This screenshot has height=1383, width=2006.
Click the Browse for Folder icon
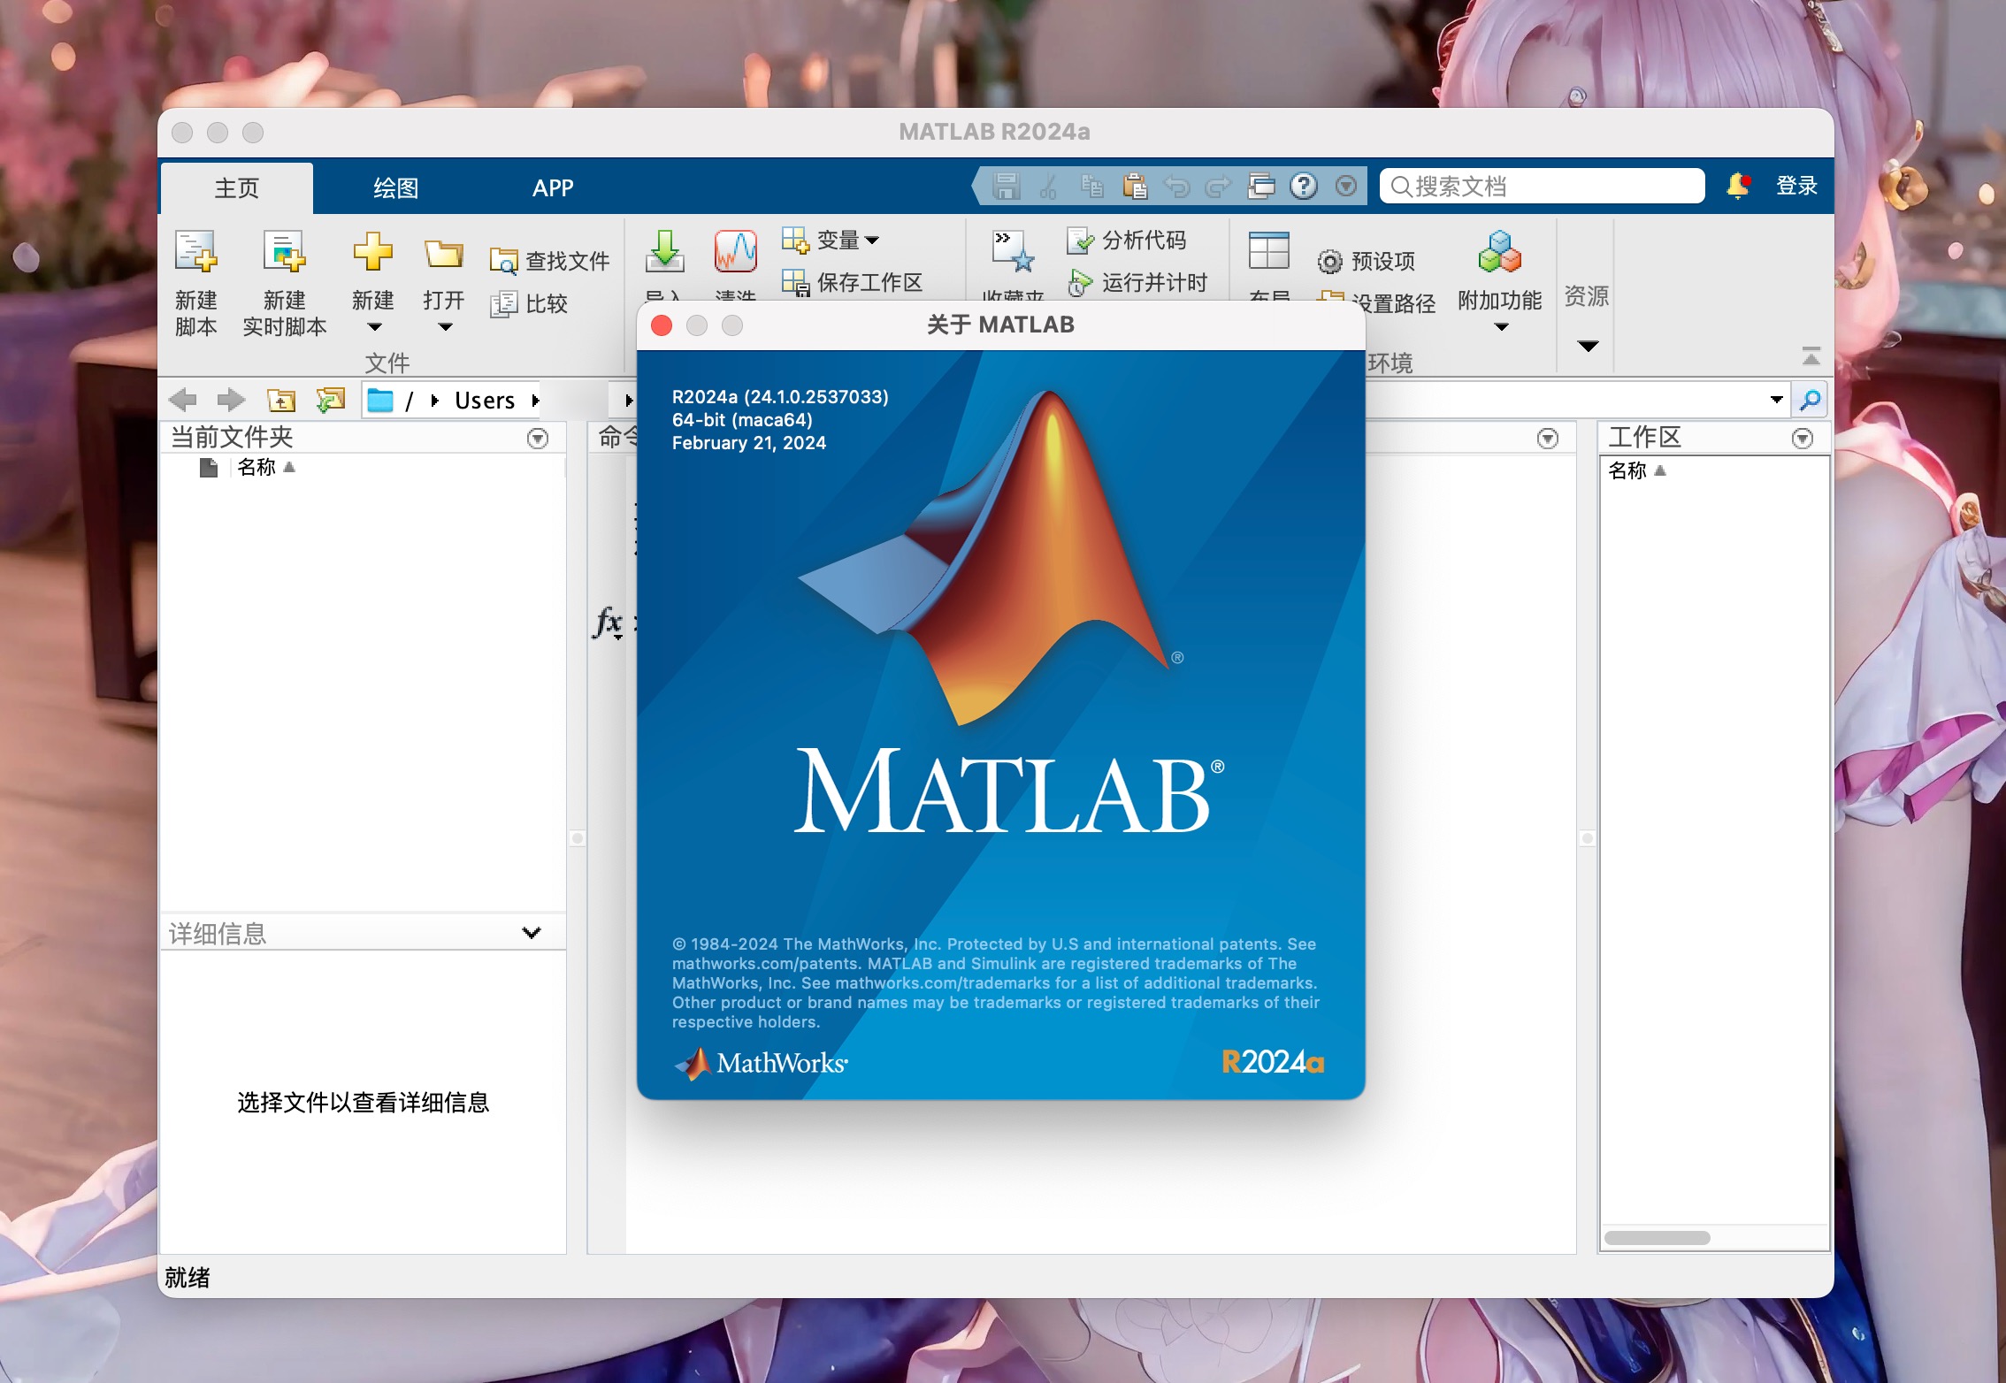tap(331, 400)
